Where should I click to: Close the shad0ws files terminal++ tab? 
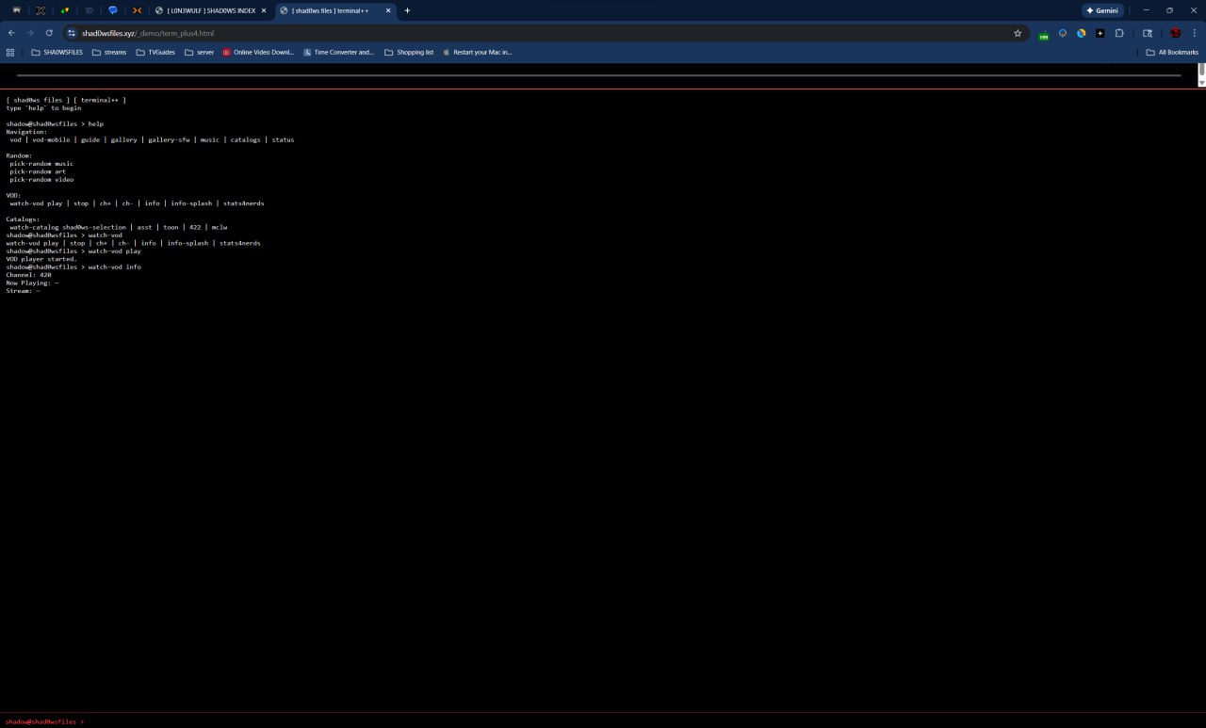coord(388,10)
